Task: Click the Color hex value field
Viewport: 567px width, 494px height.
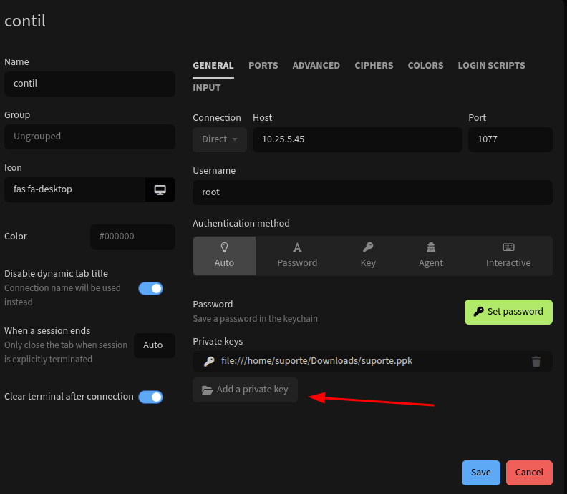Action: coord(132,237)
